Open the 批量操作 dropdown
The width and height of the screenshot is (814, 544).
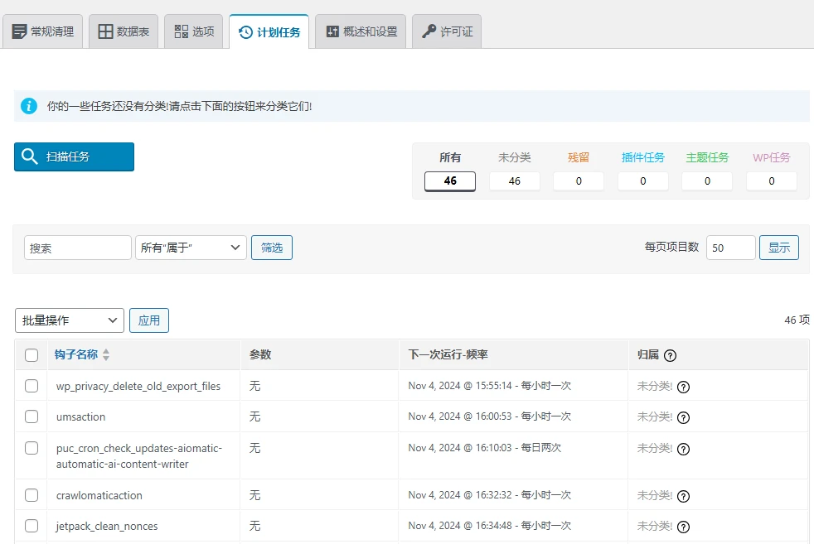(x=69, y=320)
